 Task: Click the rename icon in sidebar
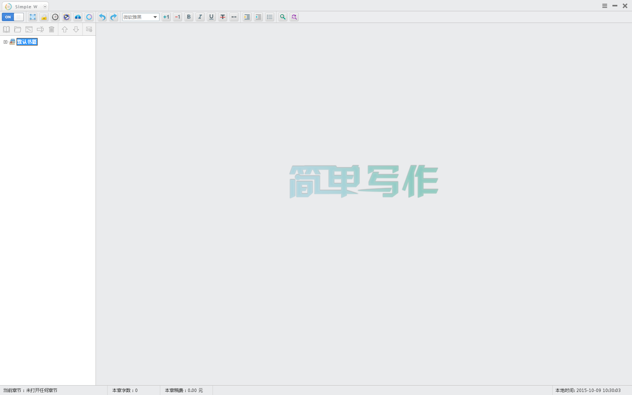(x=40, y=29)
